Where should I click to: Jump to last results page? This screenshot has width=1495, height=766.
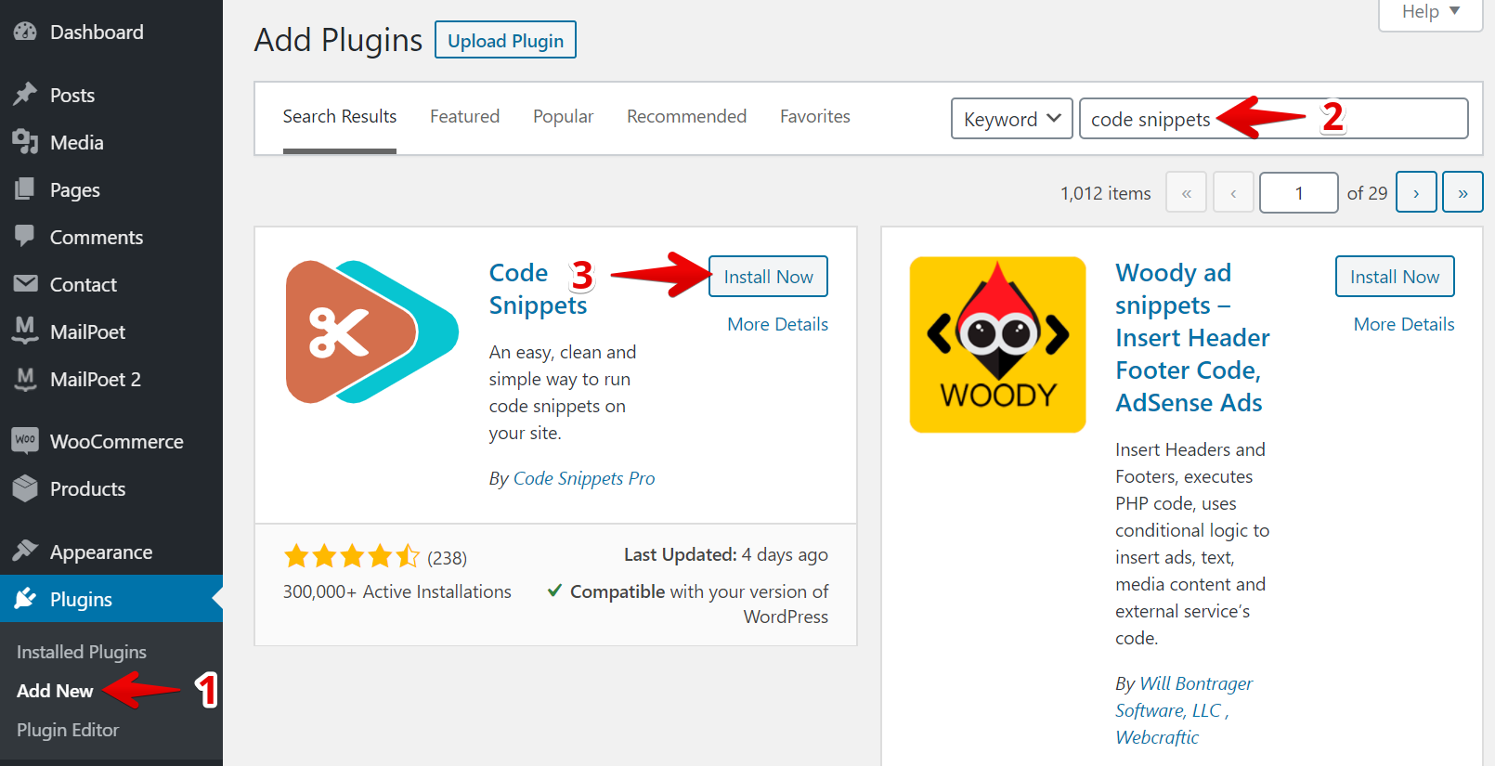tap(1462, 192)
